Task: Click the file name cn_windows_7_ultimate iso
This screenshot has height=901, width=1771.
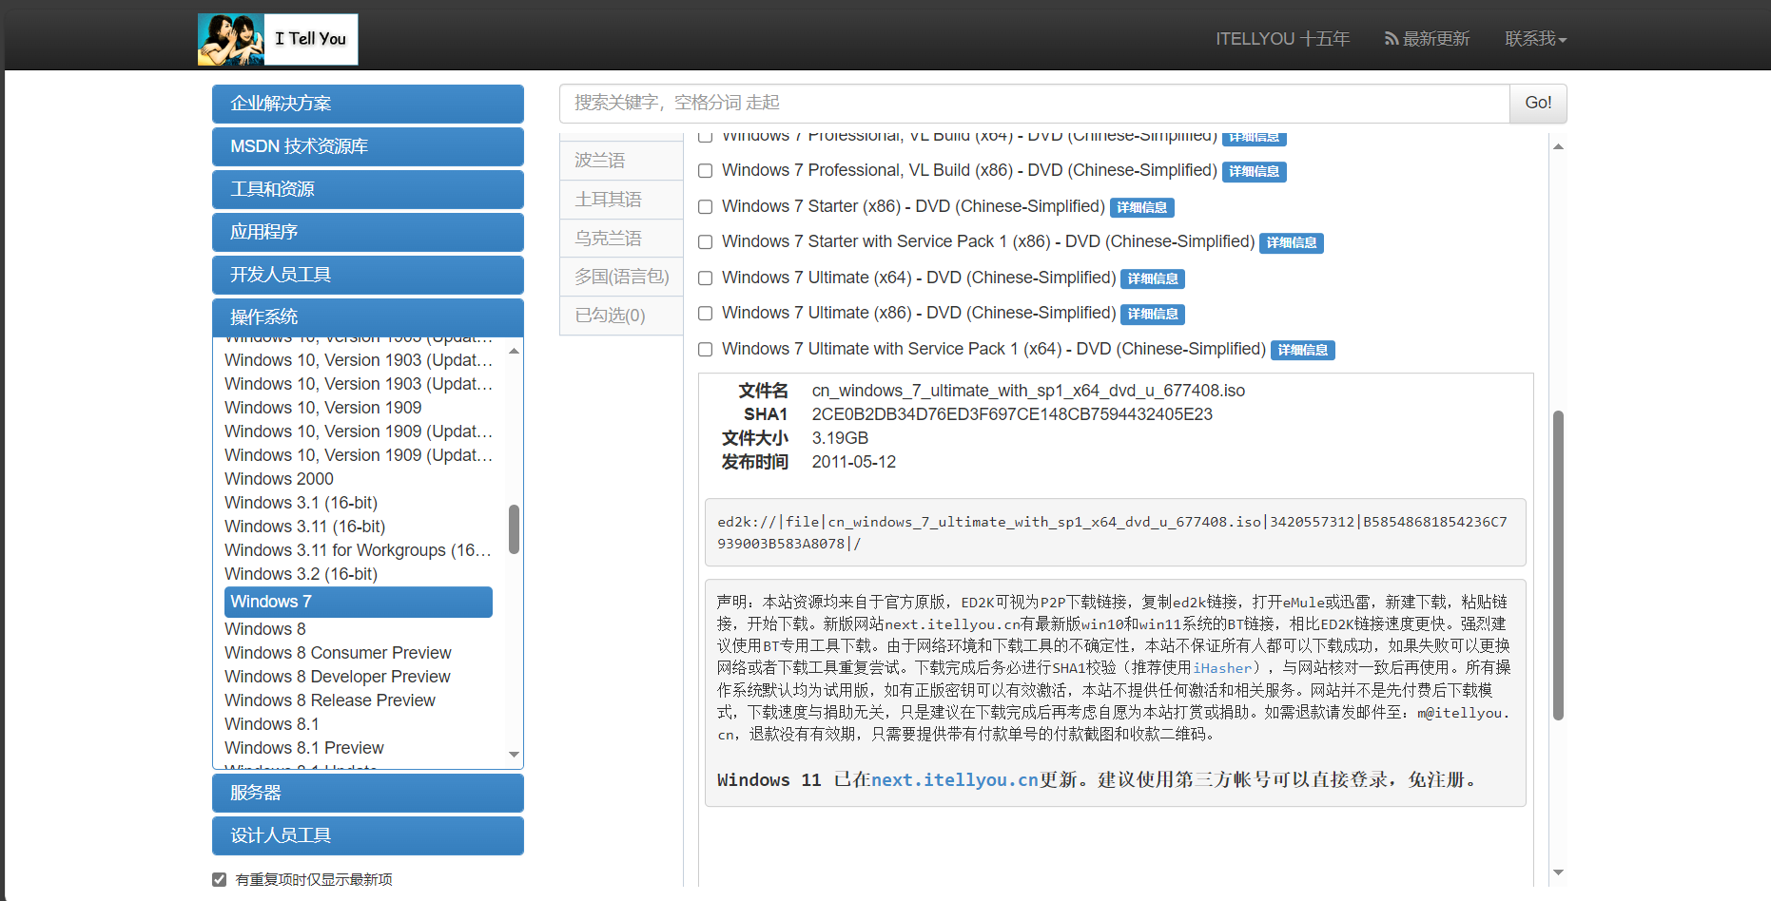Action: (x=1028, y=391)
